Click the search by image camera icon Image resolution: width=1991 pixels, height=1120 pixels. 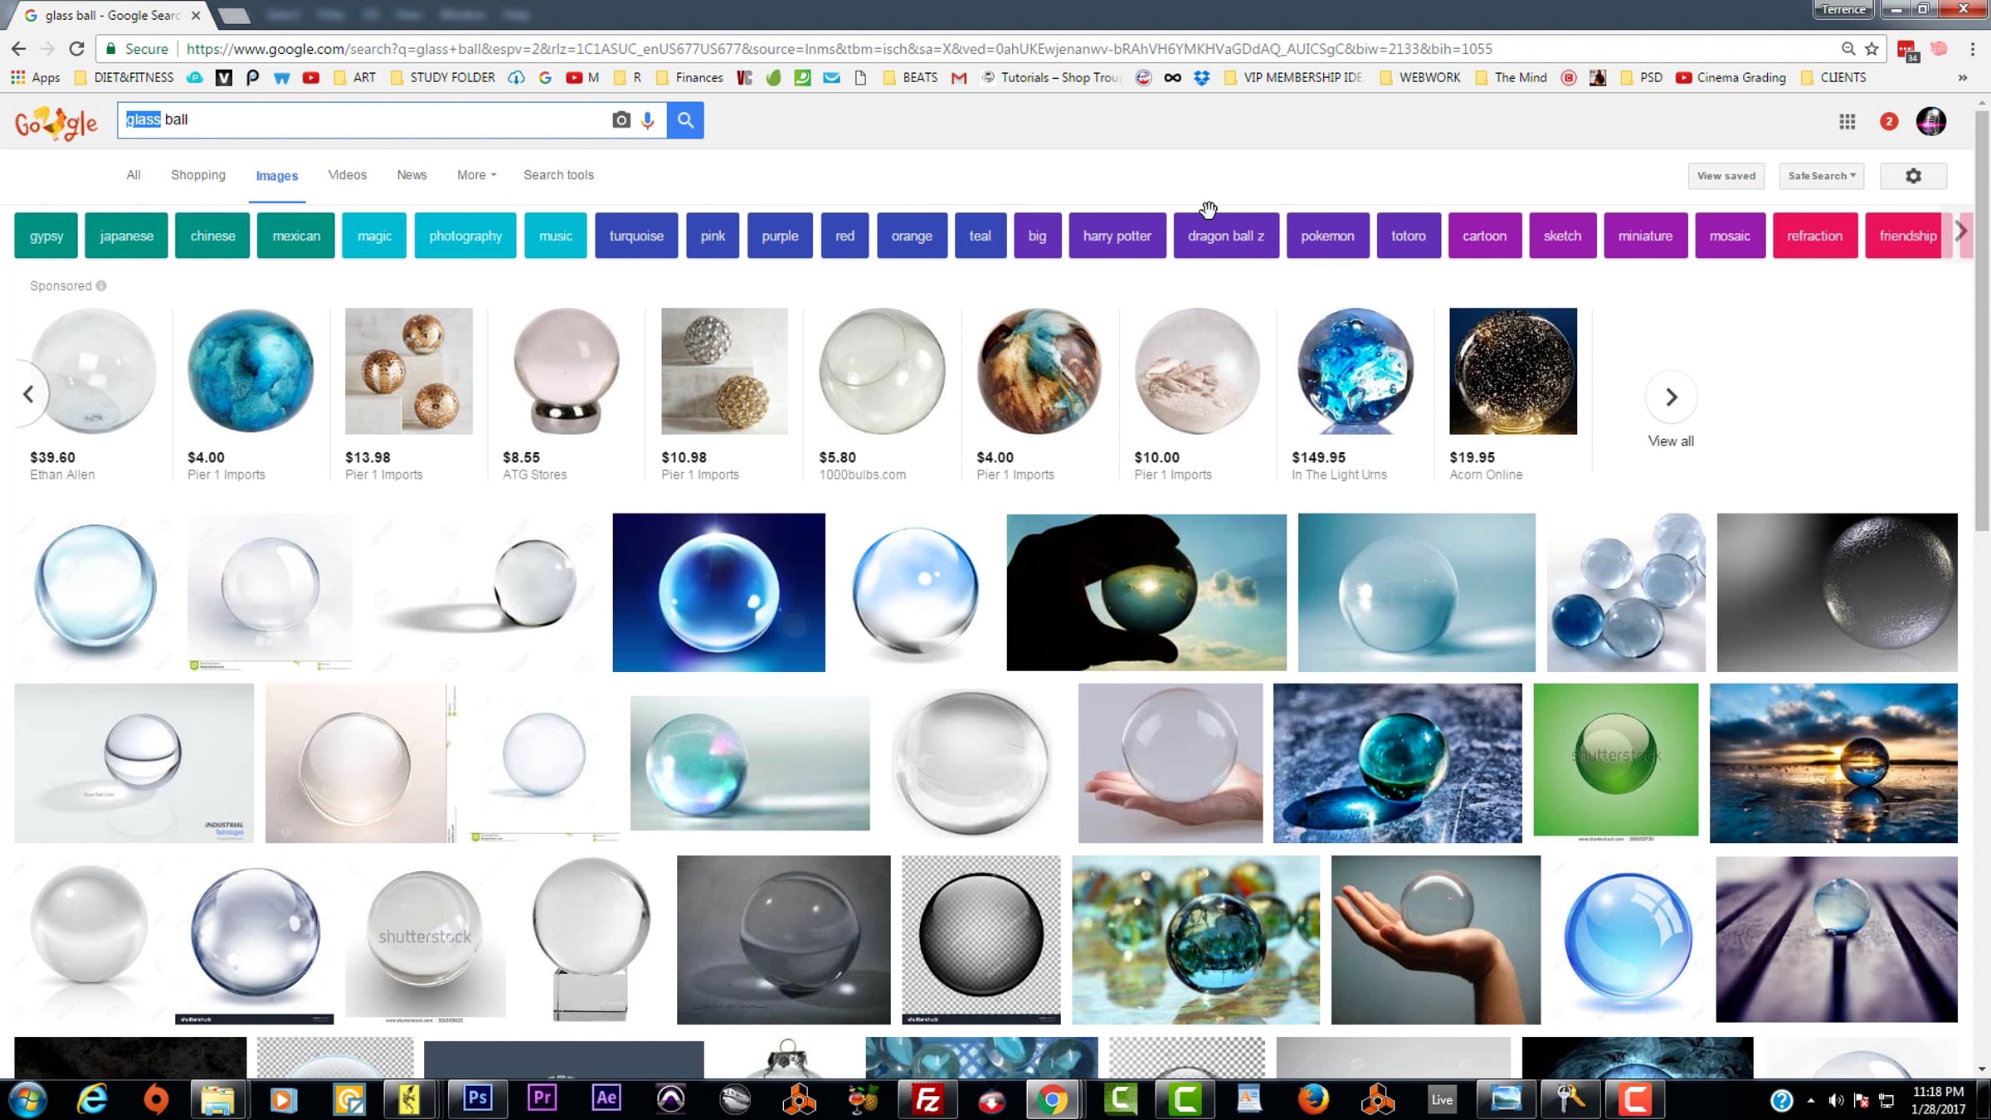[x=621, y=120]
